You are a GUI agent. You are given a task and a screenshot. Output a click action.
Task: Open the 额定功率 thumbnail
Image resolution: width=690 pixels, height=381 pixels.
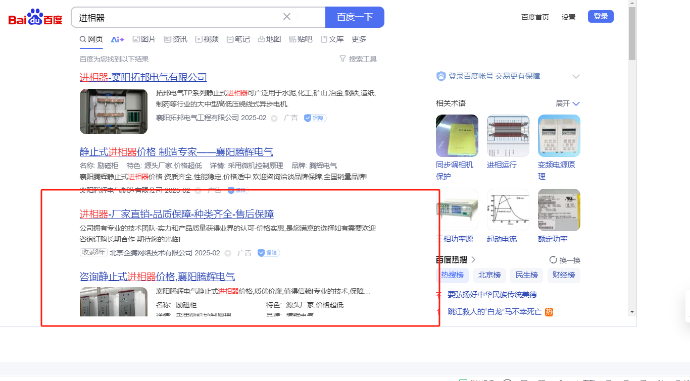pos(559,210)
